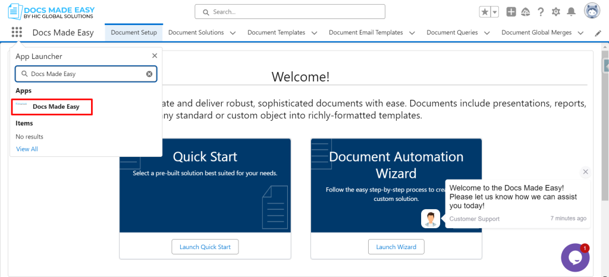
Task: Open the user profile avatar
Action: [592, 11]
